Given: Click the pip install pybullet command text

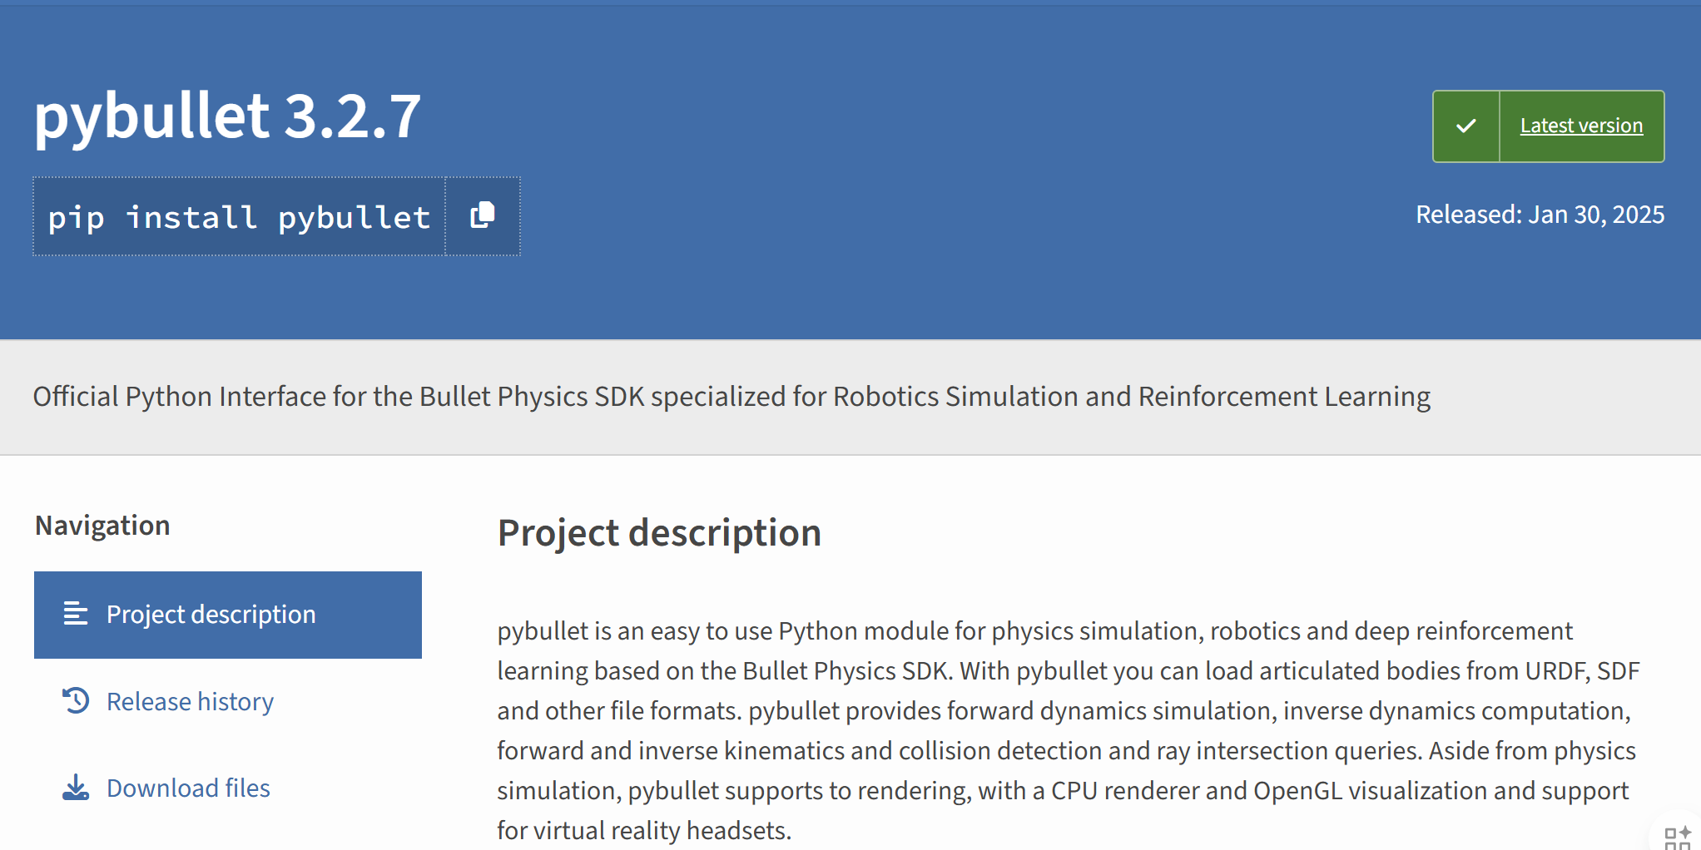Looking at the screenshot, I should pyautogui.click(x=240, y=217).
